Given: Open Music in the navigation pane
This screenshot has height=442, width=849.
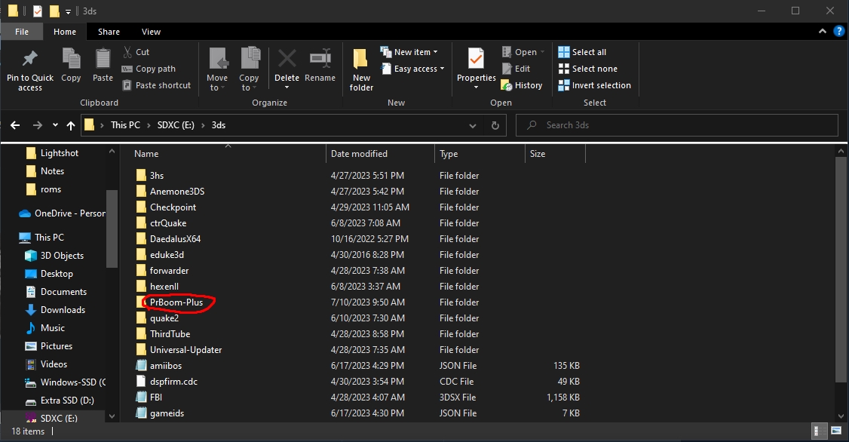Looking at the screenshot, I should point(53,327).
